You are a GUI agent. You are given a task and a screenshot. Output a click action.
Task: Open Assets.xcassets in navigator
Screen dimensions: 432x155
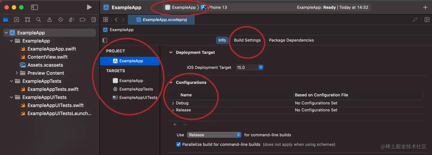(42, 65)
